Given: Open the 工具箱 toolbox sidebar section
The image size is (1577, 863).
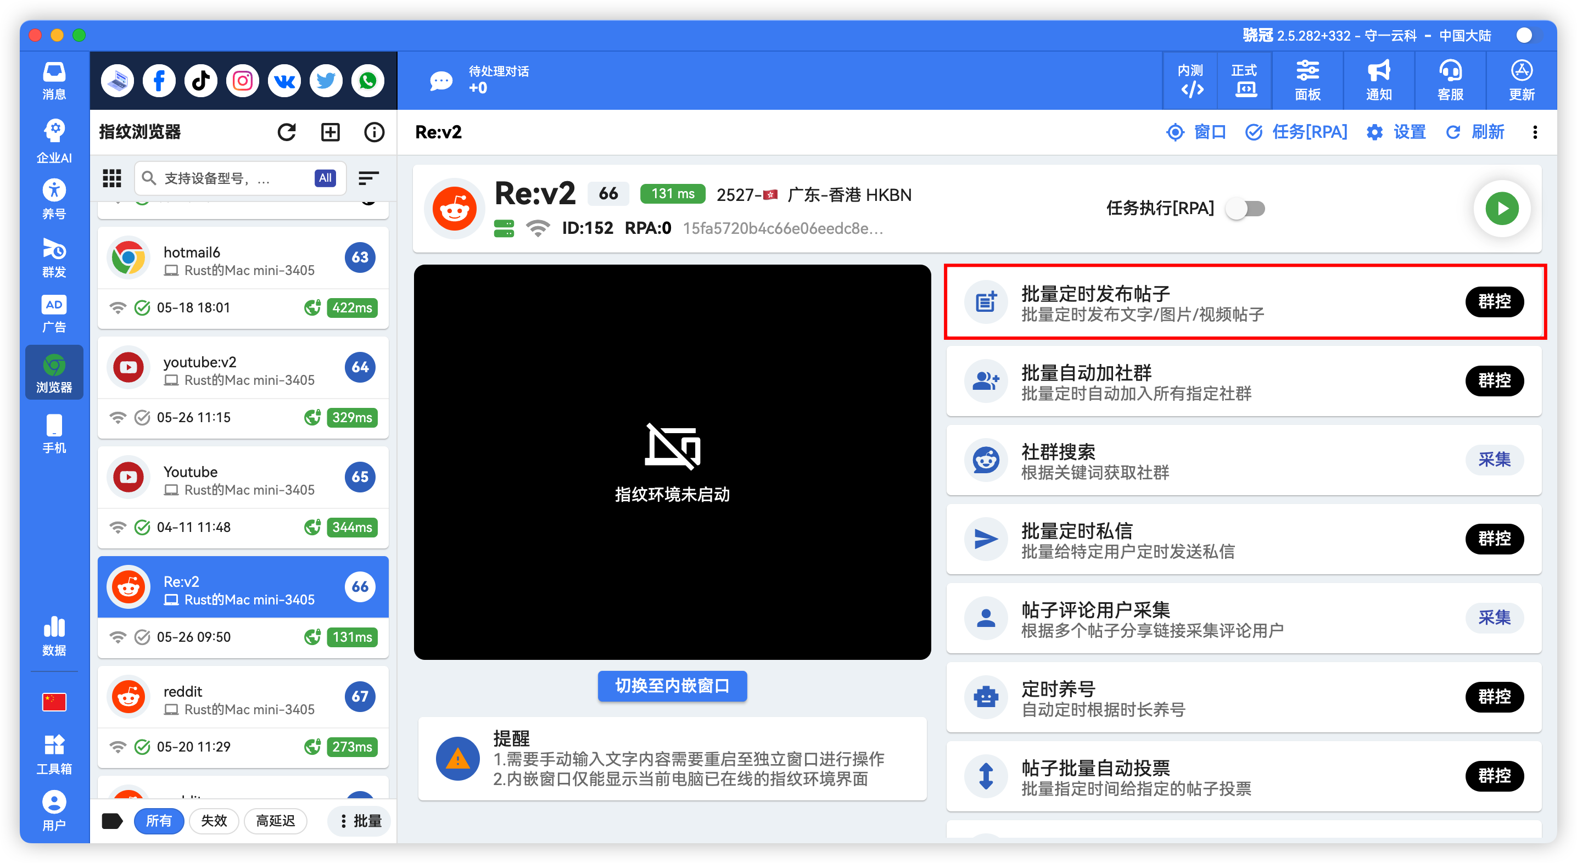Looking at the screenshot, I should click(54, 755).
